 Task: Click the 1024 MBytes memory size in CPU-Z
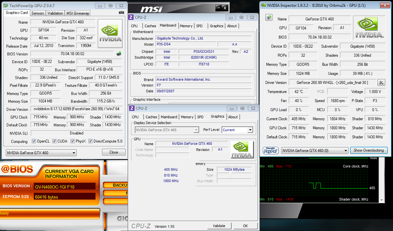[x=234, y=169]
